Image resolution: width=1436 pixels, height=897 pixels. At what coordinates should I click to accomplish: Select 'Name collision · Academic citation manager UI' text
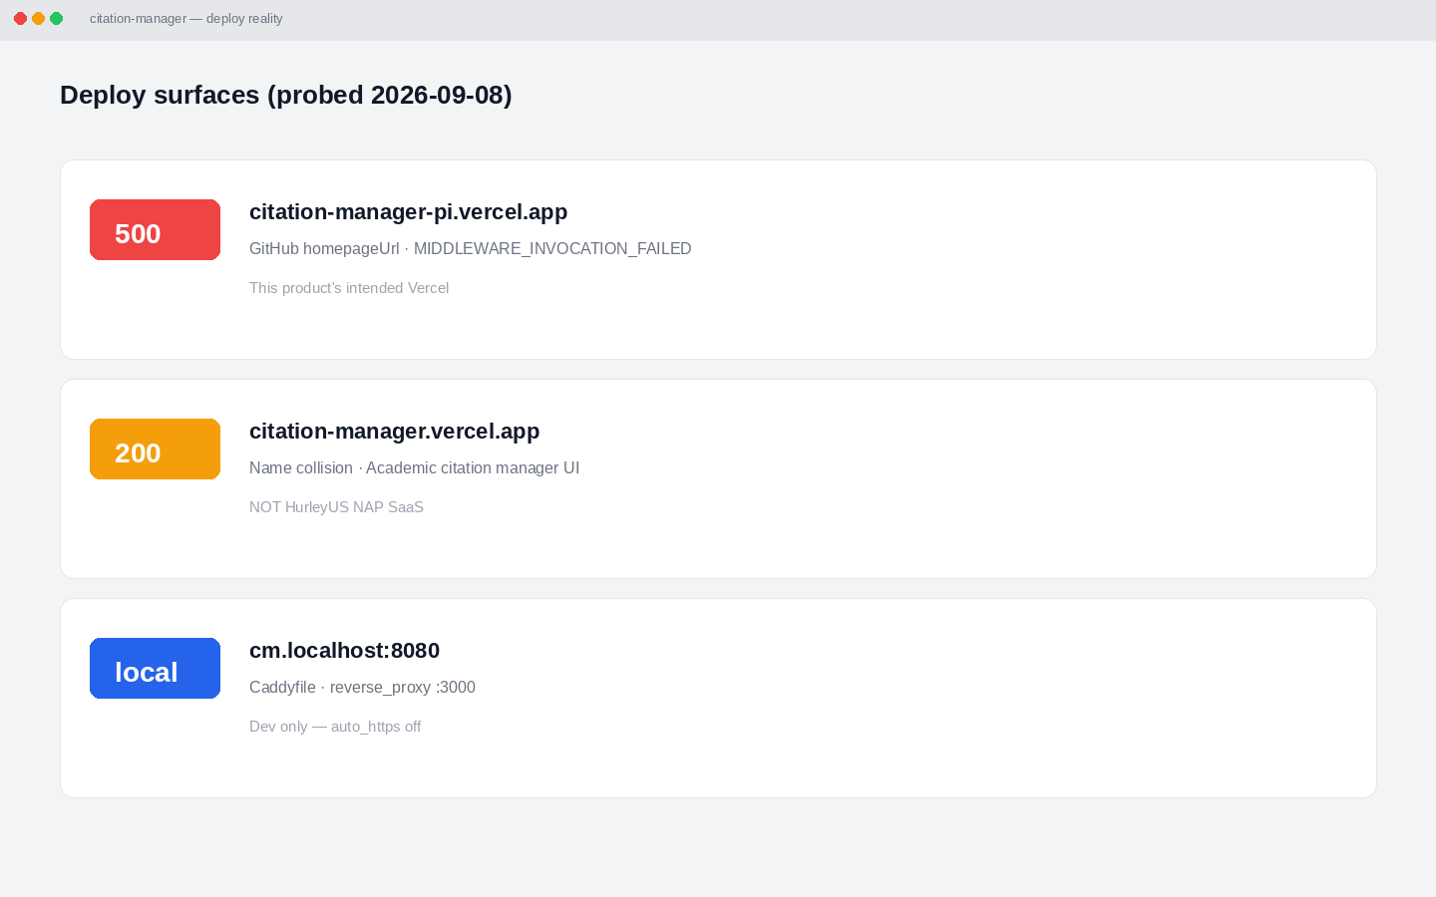pos(414,467)
